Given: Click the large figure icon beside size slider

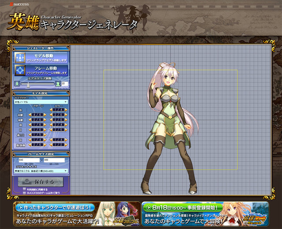Looking at the screenshot, I should pos(58,83).
